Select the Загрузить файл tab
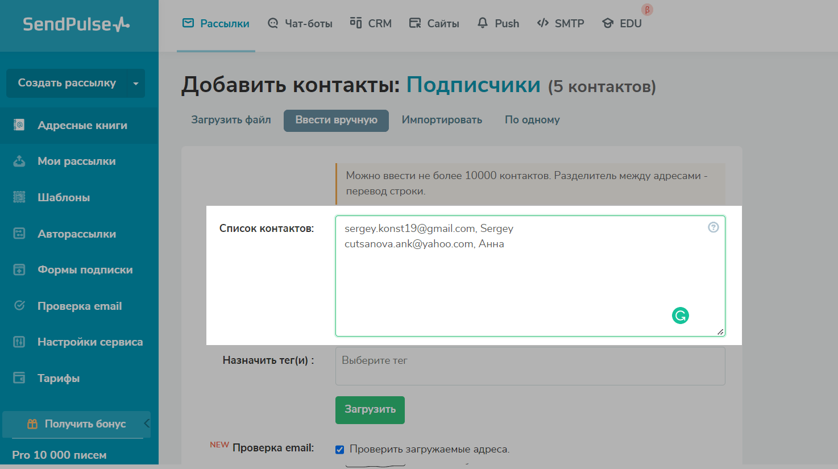 231,120
